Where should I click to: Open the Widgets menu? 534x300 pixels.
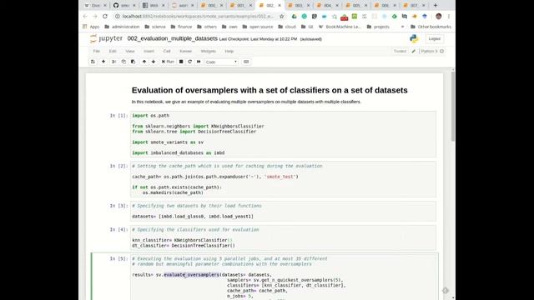tap(208, 52)
